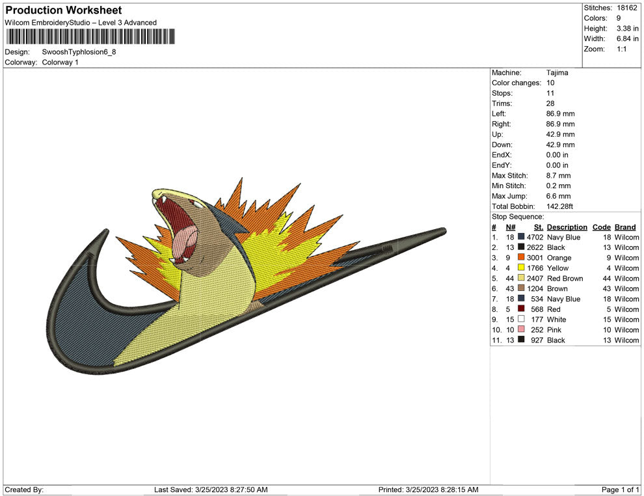Click the N# column header

[511, 227]
